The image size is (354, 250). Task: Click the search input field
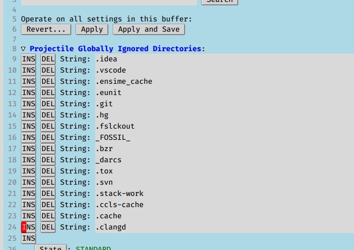[109, 2]
